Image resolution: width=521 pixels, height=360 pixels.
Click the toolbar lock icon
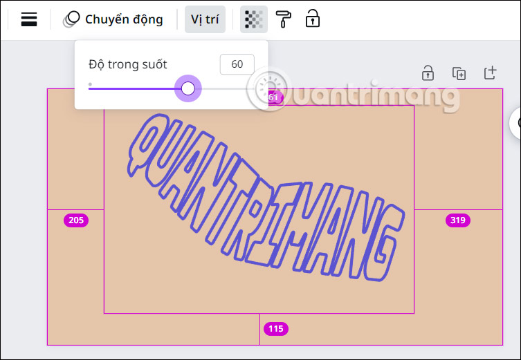tap(312, 18)
